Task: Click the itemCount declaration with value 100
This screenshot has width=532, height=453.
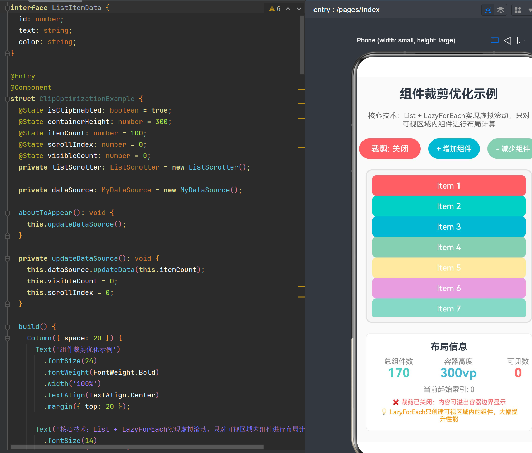Action: 83,133
